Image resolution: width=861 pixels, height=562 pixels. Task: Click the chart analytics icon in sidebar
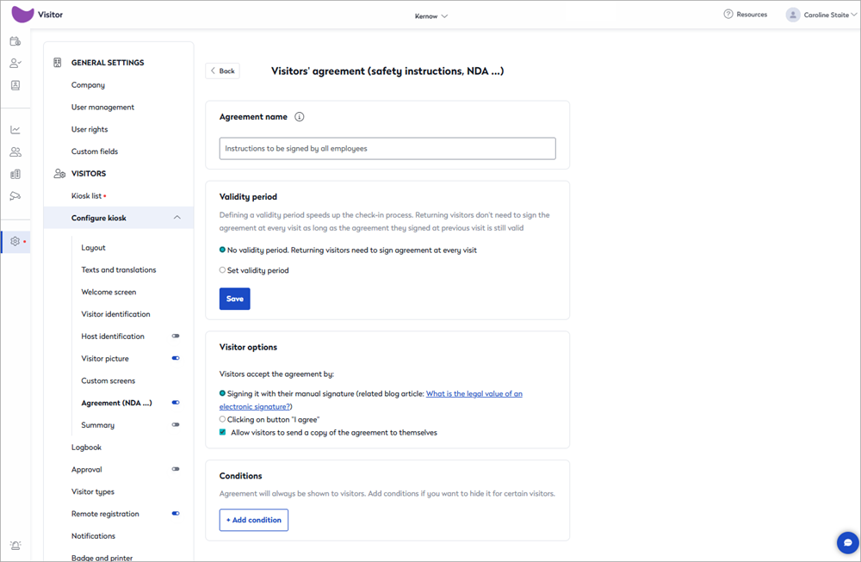(x=15, y=130)
